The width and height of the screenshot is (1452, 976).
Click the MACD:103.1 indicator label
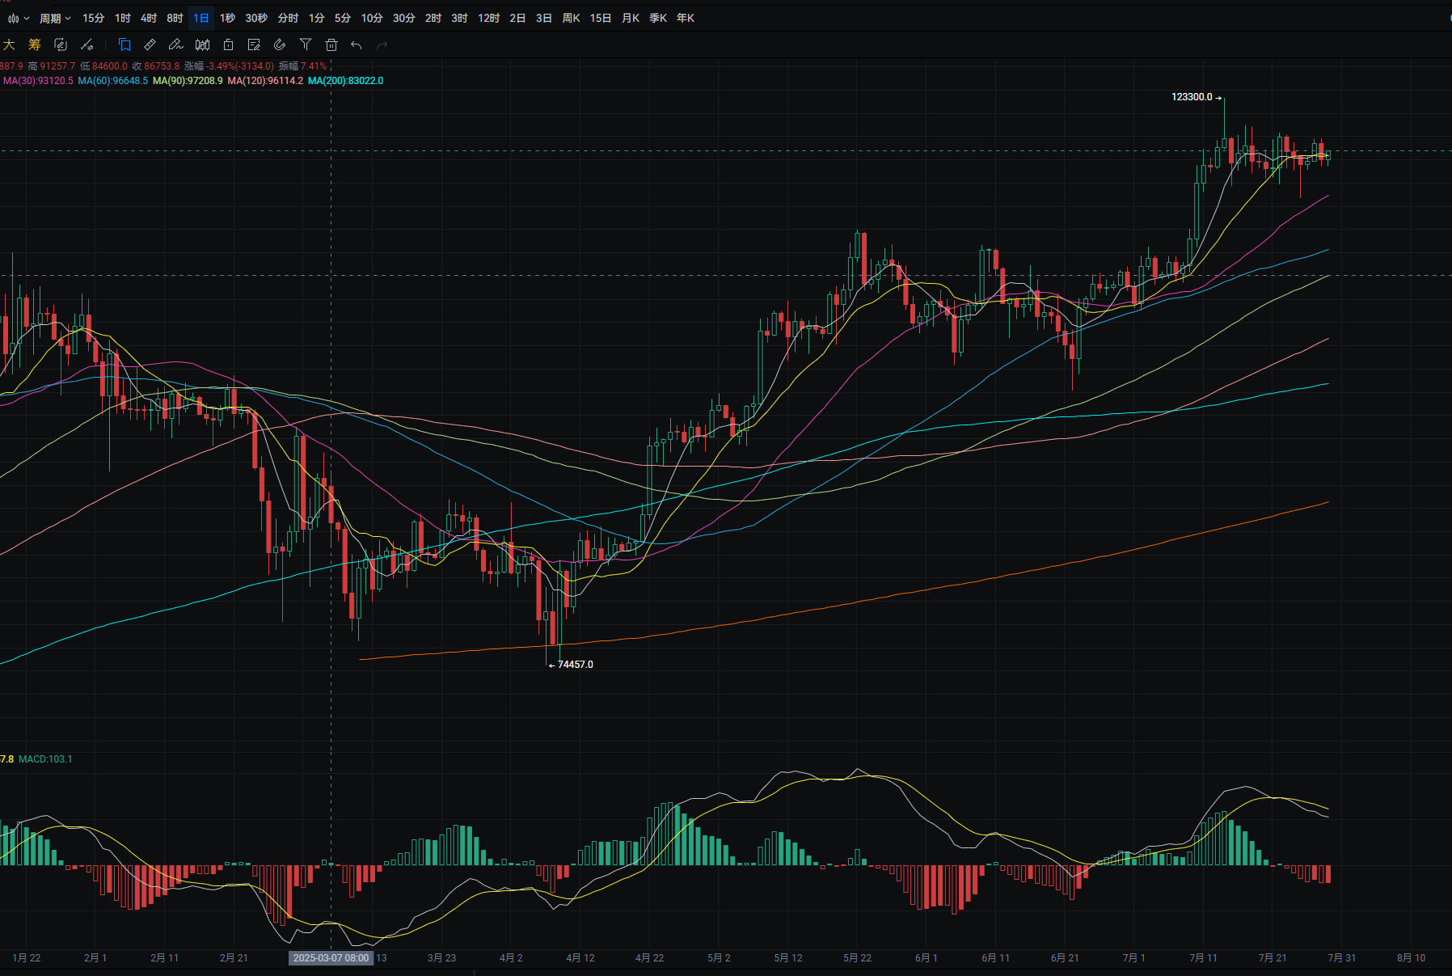coord(45,759)
